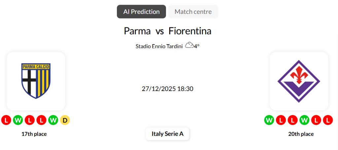This screenshot has height=150, width=338.
Task: Click the Fiorentina club crest
Action: [x=299, y=81]
